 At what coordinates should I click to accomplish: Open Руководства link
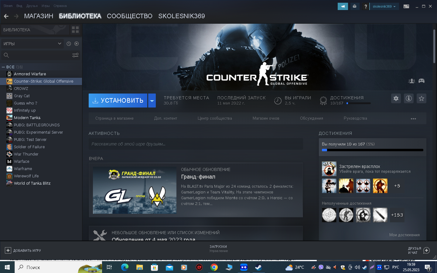pyautogui.click(x=355, y=118)
